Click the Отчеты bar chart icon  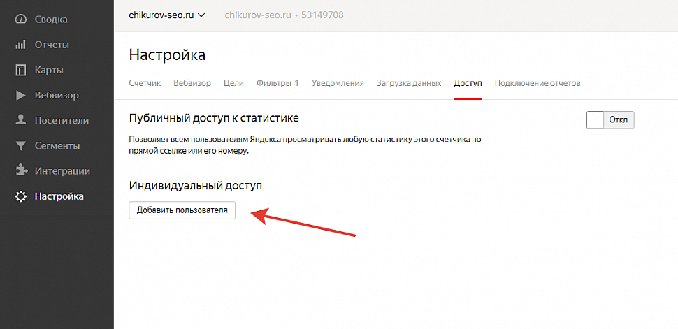tap(21, 45)
